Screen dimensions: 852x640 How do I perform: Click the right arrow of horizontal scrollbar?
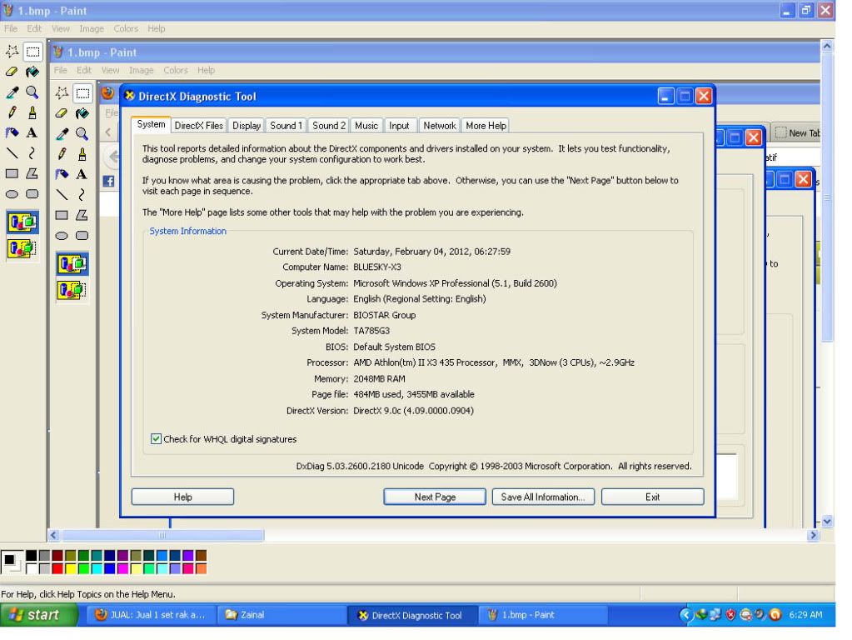[x=814, y=536]
